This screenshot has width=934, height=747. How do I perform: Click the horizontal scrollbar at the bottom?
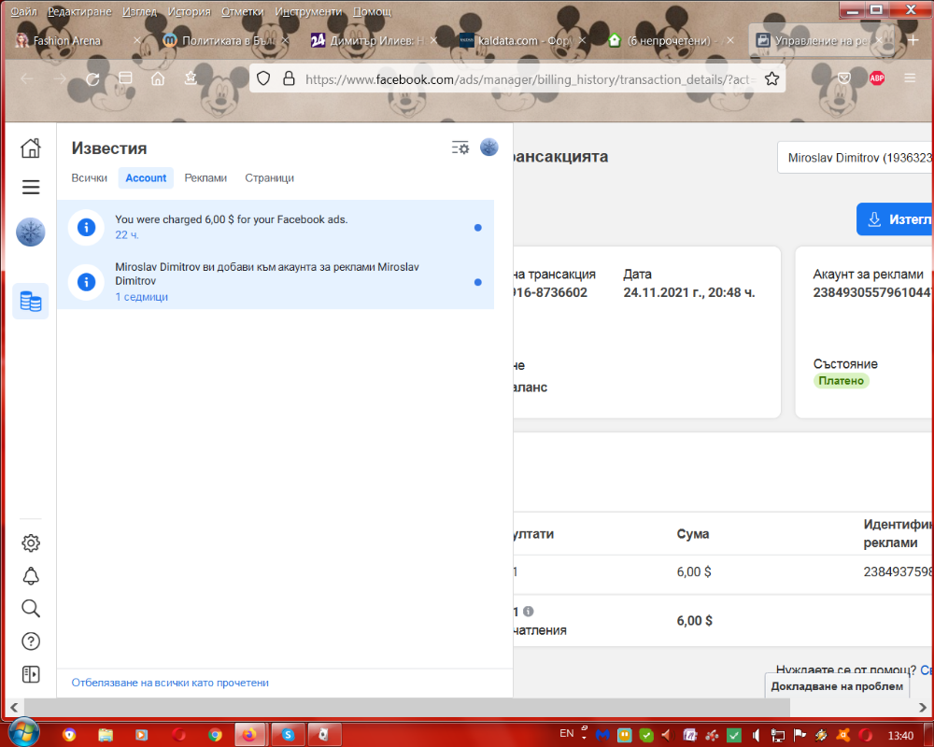pyautogui.click(x=407, y=708)
